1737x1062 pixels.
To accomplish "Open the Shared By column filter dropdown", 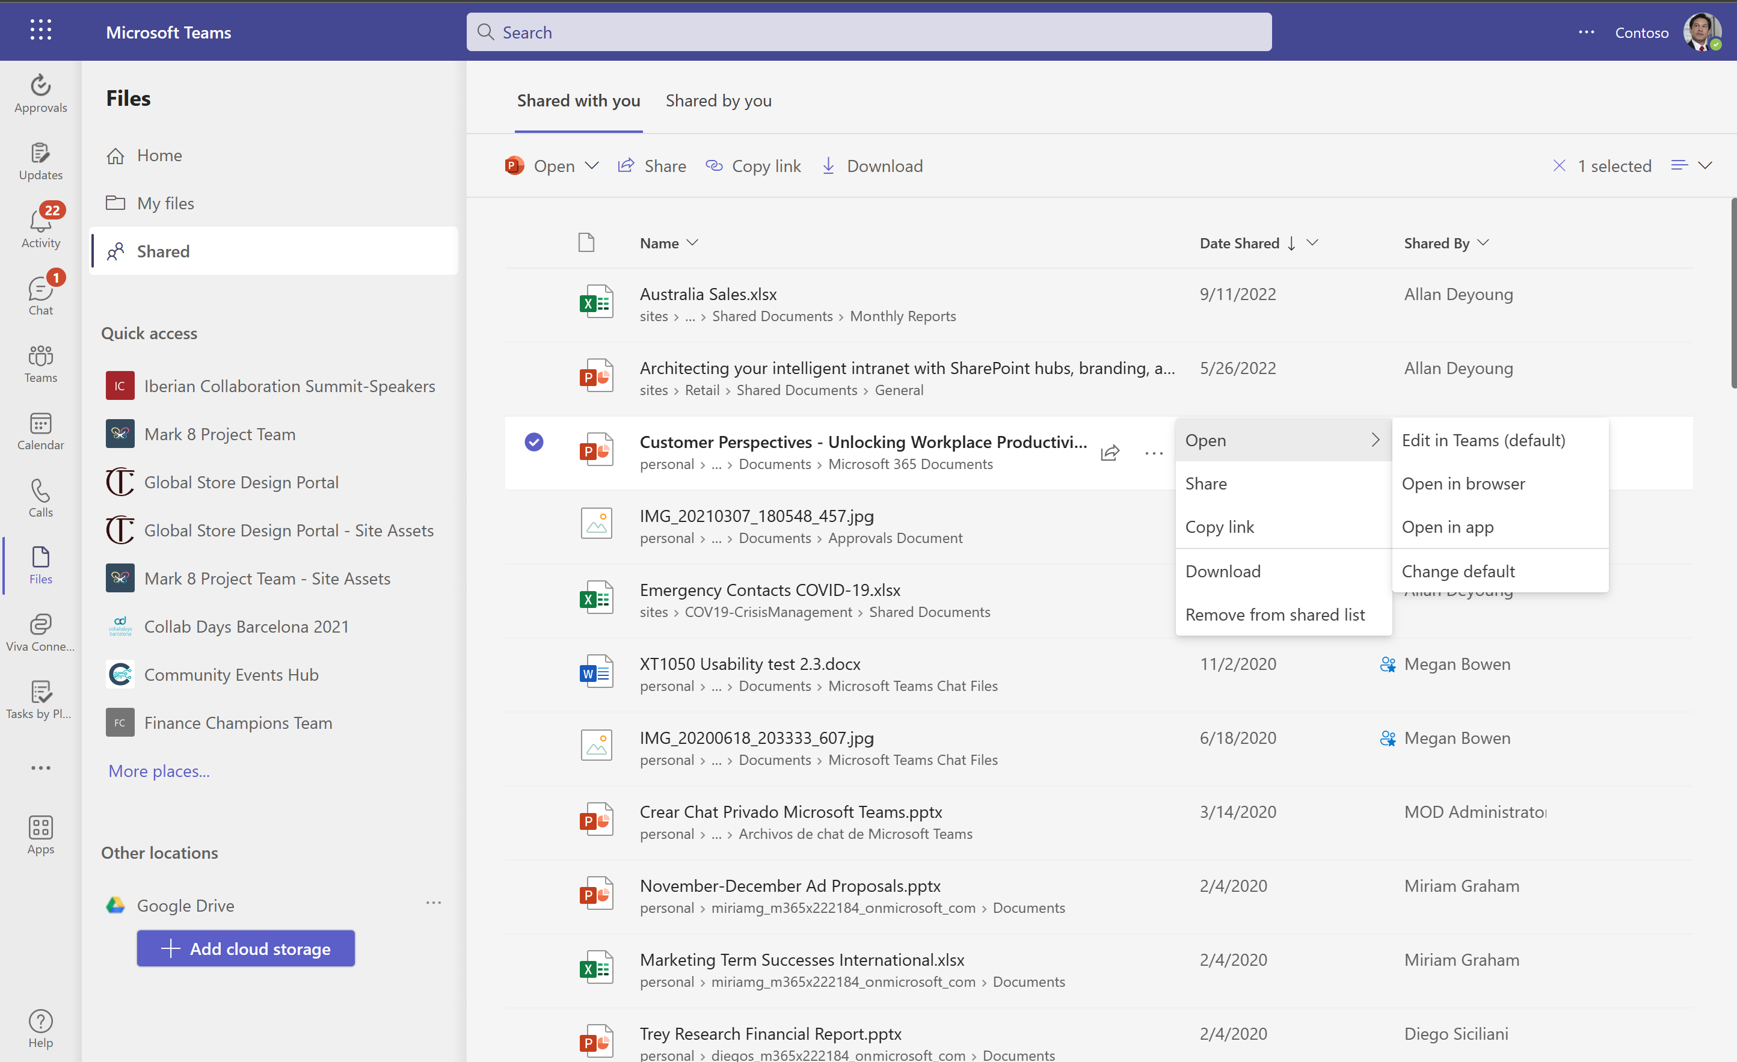I will tap(1483, 242).
